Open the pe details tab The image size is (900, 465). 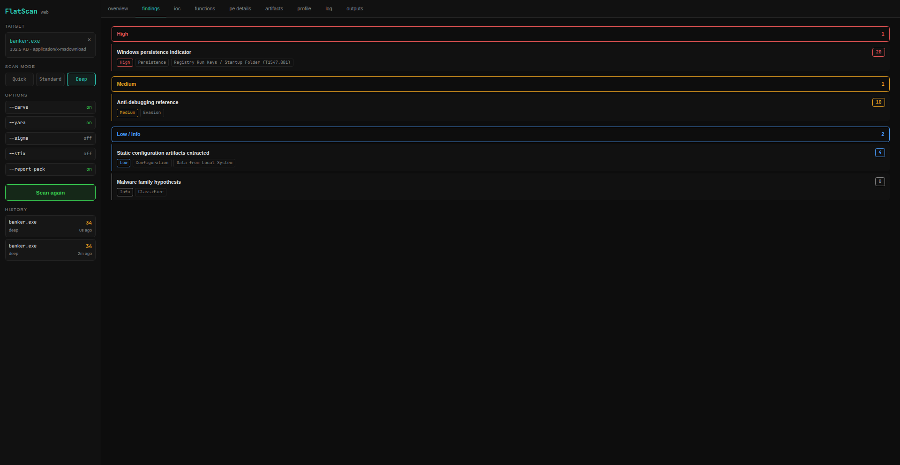240,9
